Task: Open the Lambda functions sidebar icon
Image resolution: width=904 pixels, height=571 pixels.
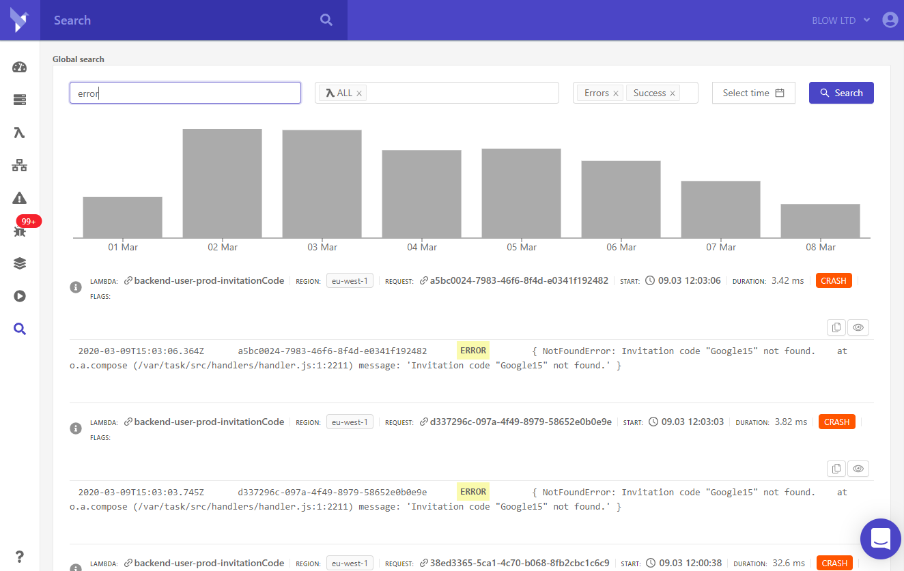Action: pyautogui.click(x=19, y=132)
